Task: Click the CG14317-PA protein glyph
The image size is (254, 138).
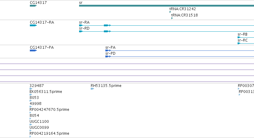Action: (x=33, y=50)
